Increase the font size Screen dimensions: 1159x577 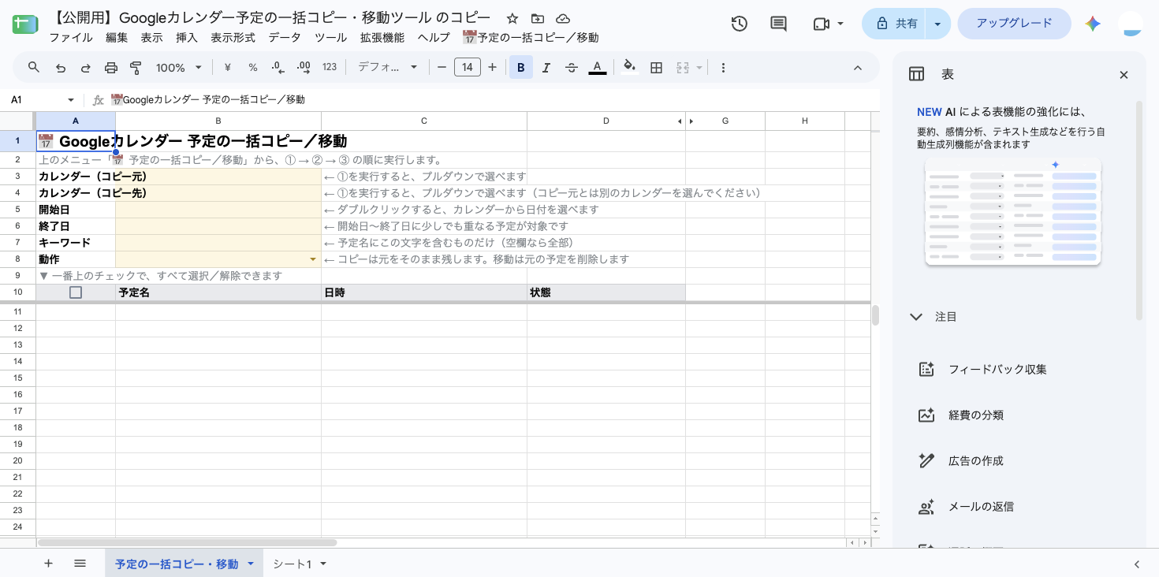pyautogui.click(x=493, y=68)
